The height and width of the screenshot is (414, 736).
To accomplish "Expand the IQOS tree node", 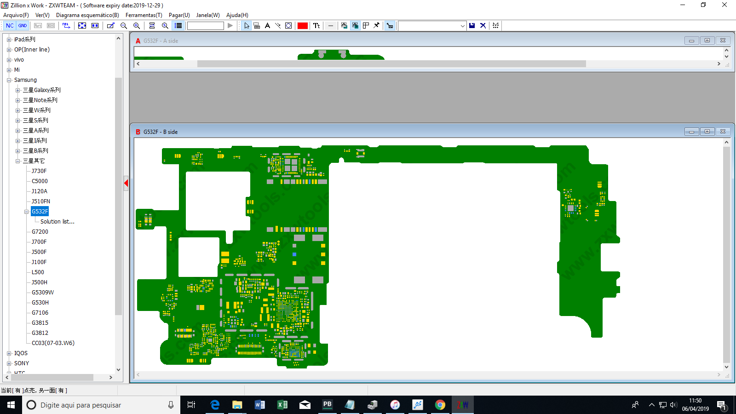I will pyautogui.click(x=9, y=353).
